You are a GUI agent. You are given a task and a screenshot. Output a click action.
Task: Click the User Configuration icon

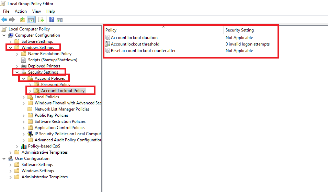pos(11,158)
